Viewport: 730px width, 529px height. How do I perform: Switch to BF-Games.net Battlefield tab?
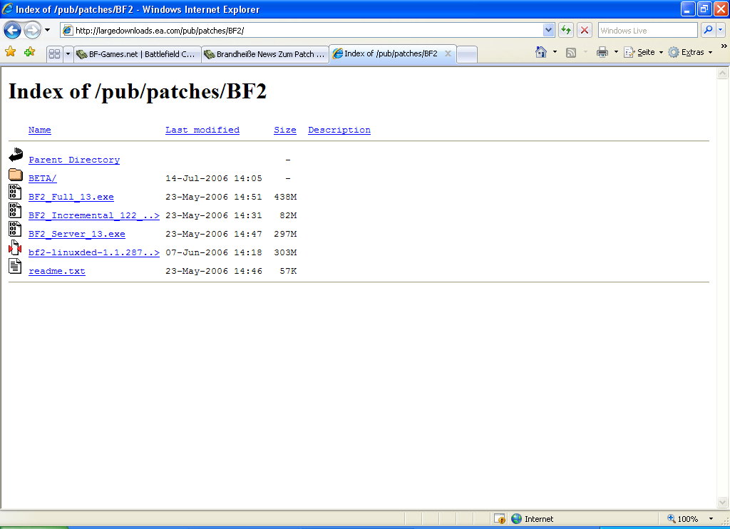tap(138, 54)
